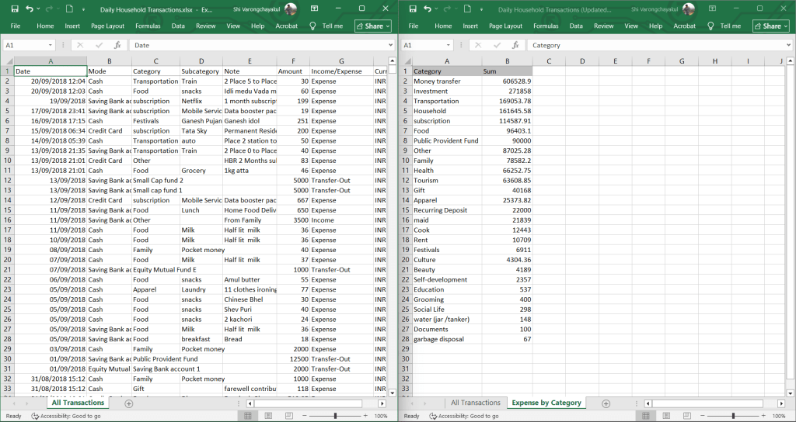Image resolution: width=796 pixels, height=422 pixels.
Task: Expand the formula bar showing 'Category'
Action: [x=789, y=45]
